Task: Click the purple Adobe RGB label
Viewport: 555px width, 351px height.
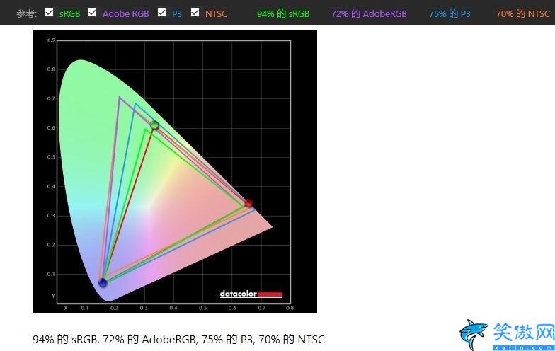Action: [x=126, y=14]
